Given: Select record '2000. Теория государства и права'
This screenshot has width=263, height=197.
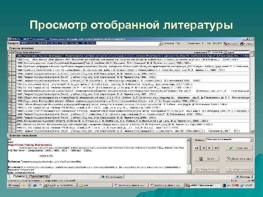Looking at the screenshot, I should point(133,117).
